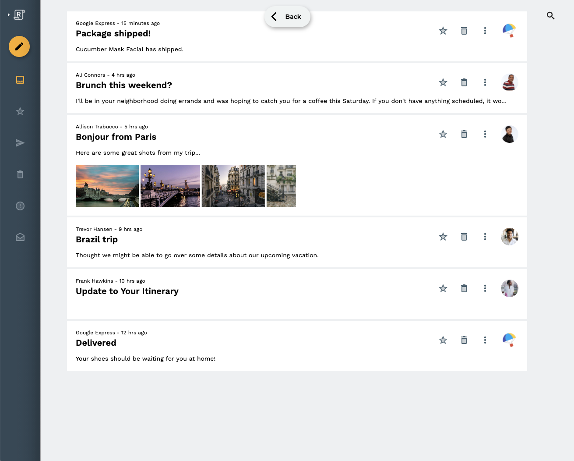Image resolution: width=574 pixels, height=461 pixels.
Task: Star the Package shipped email
Action: click(x=443, y=31)
